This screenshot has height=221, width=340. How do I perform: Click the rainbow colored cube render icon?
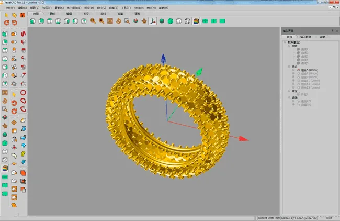pyautogui.click(x=196, y=21)
